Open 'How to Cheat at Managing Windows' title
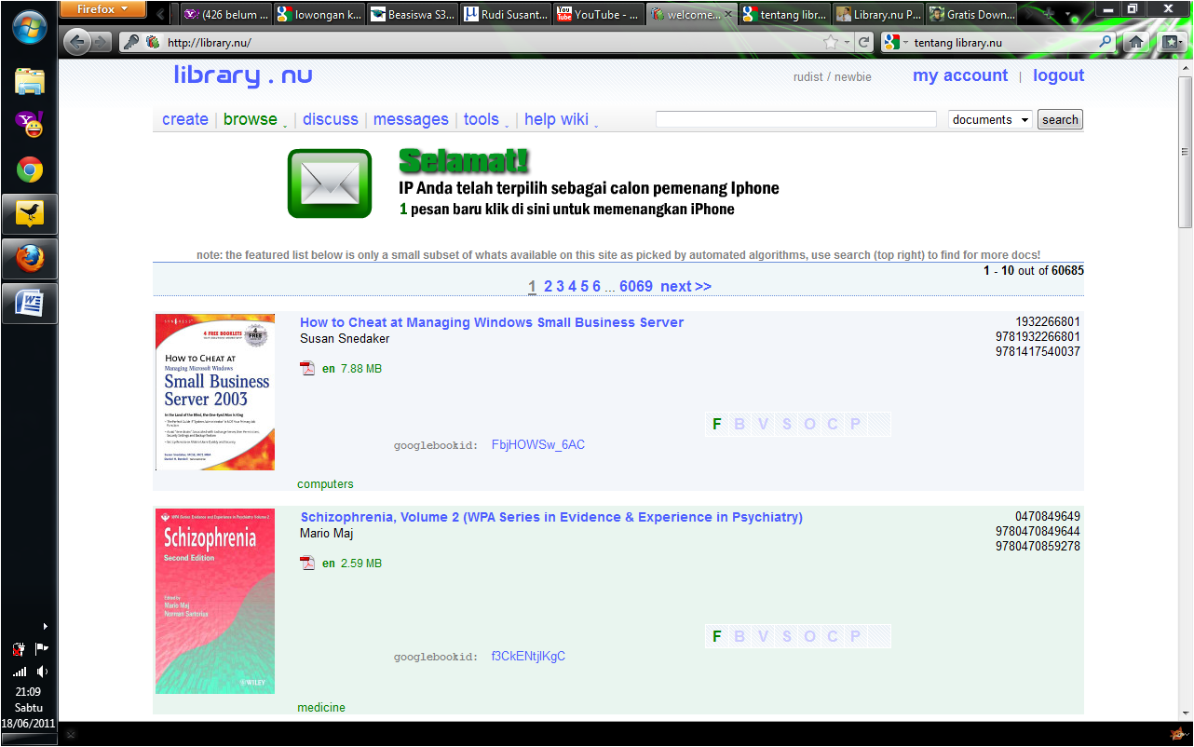 coord(492,322)
